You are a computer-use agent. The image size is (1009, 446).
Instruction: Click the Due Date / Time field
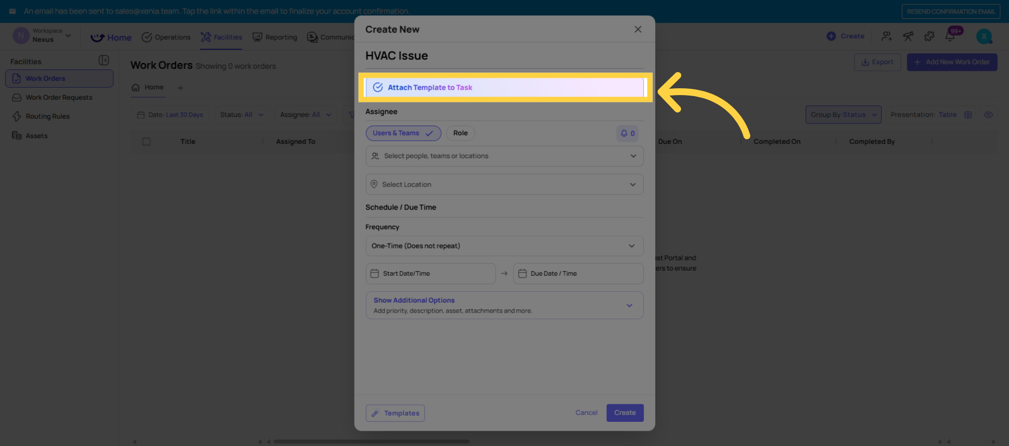point(578,274)
